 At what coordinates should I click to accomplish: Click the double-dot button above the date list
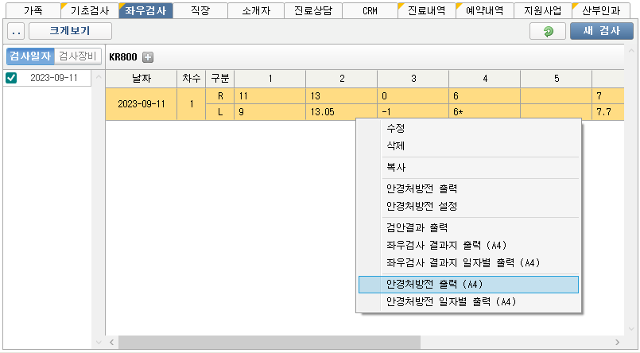click(16, 32)
